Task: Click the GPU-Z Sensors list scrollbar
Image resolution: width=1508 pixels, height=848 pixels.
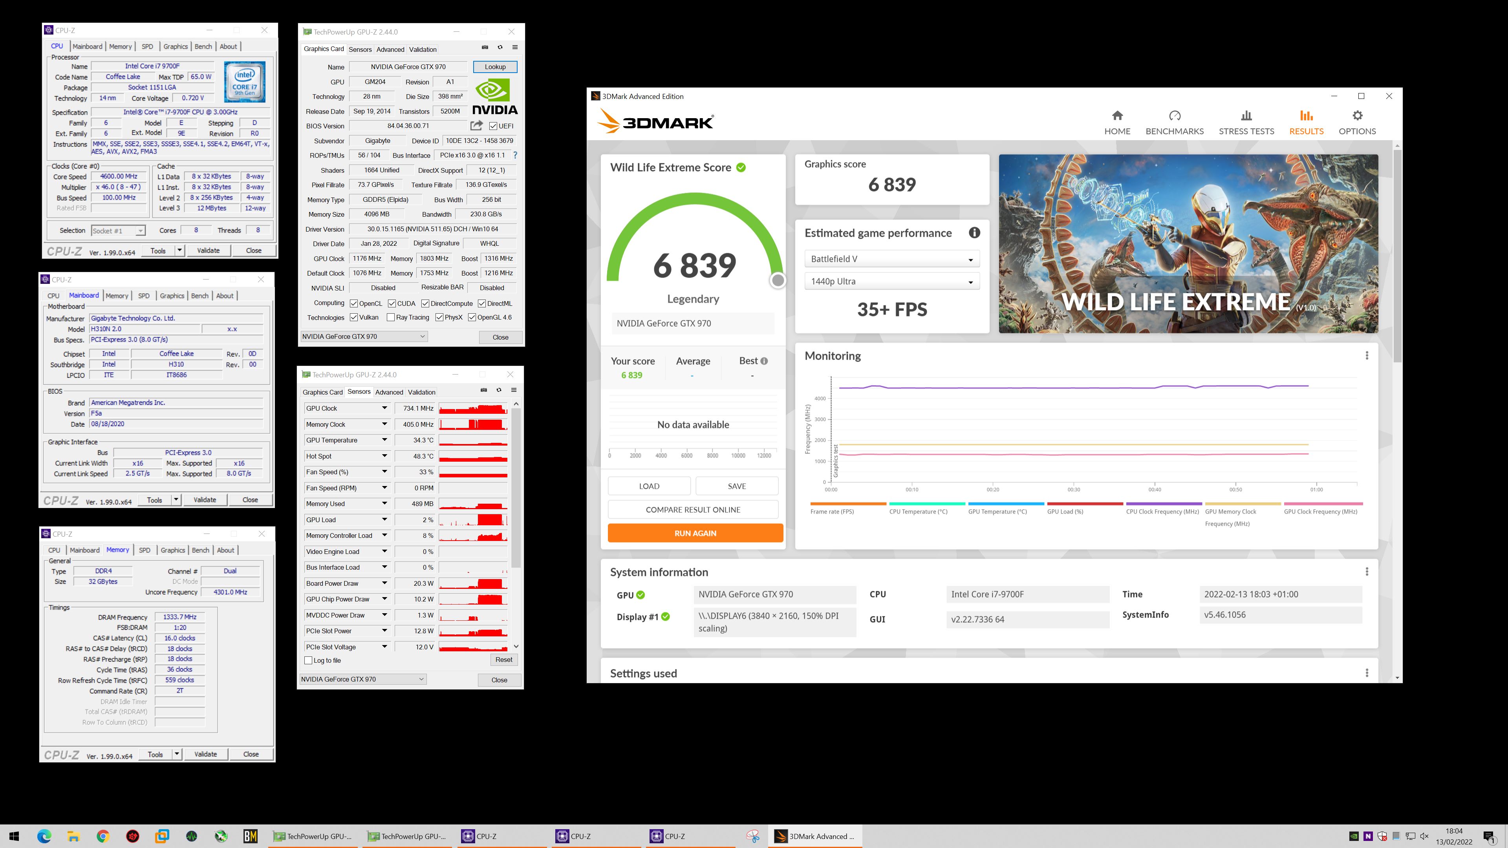Action: (x=516, y=488)
